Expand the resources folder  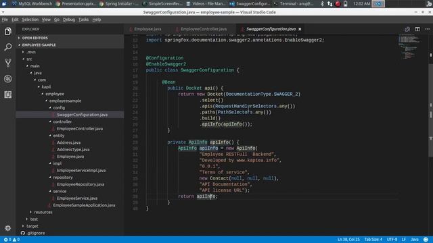click(x=43, y=212)
